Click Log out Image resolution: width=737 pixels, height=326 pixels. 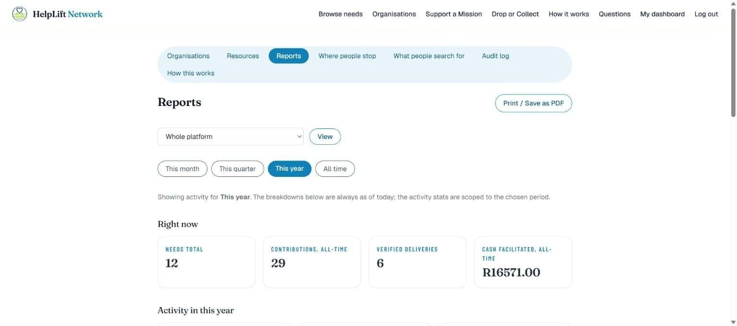[x=706, y=14]
